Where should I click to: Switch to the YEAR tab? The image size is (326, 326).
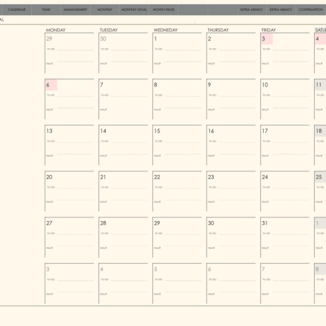tap(46, 10)
